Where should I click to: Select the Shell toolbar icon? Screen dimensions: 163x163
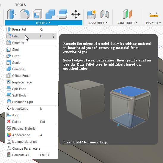pyautogui.click(x=37, y=14)
